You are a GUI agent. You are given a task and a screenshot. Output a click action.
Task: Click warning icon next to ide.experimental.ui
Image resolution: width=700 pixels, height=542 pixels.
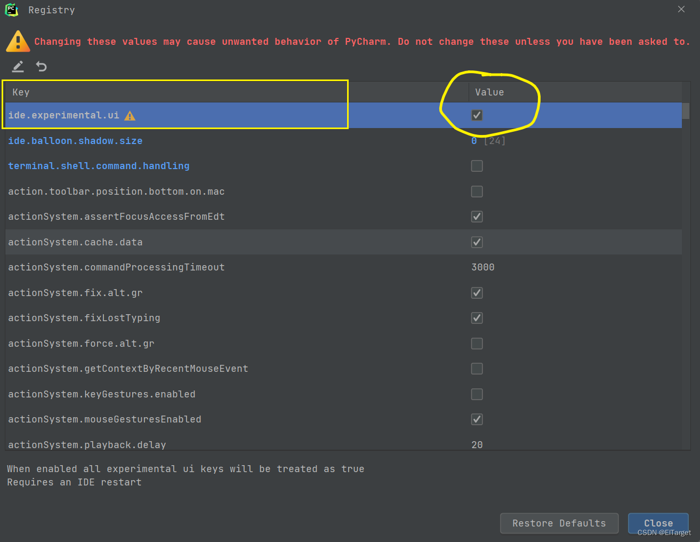[130, 116]
